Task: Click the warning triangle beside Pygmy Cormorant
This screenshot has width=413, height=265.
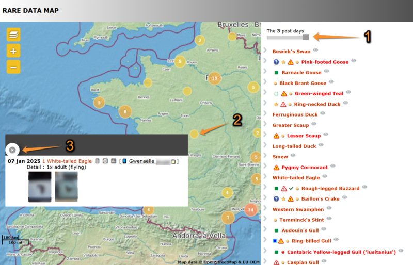Action: [x=276, y=168]
